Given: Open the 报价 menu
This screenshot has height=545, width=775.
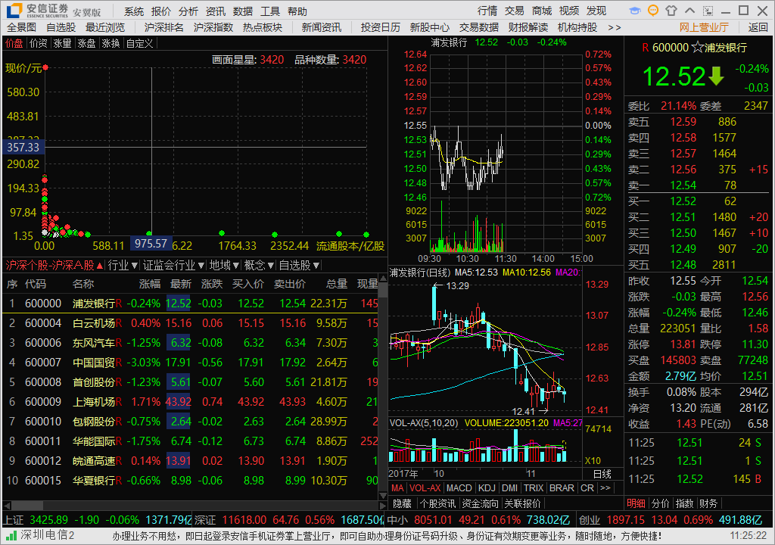Looking at the screenshot, I should point(161,11).
